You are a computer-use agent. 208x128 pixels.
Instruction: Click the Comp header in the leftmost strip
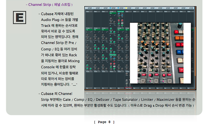89,28
